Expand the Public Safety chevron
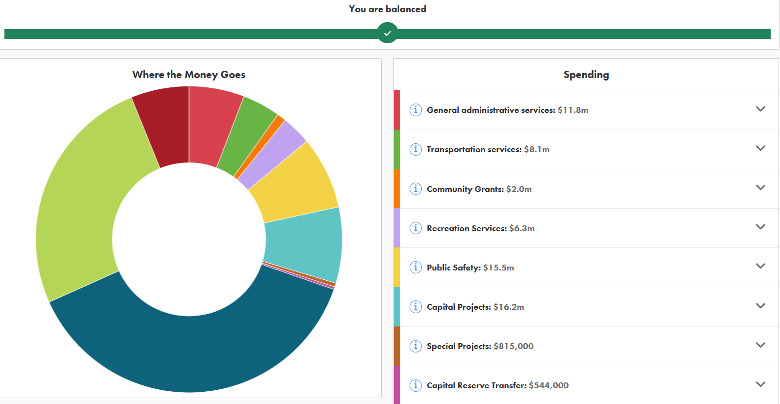780x404 pixels. pyautogui.click(x=760, y=266)
